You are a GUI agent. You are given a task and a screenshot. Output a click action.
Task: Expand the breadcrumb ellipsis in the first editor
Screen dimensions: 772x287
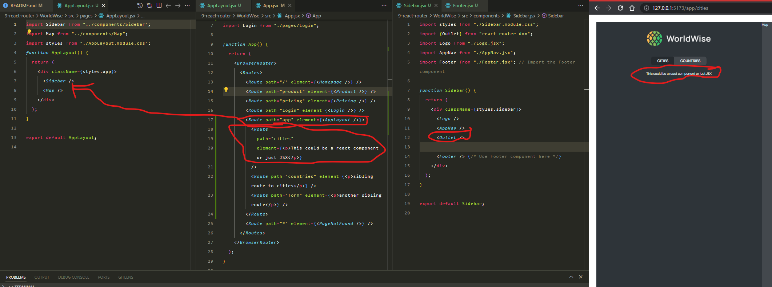tap(143, 16)
